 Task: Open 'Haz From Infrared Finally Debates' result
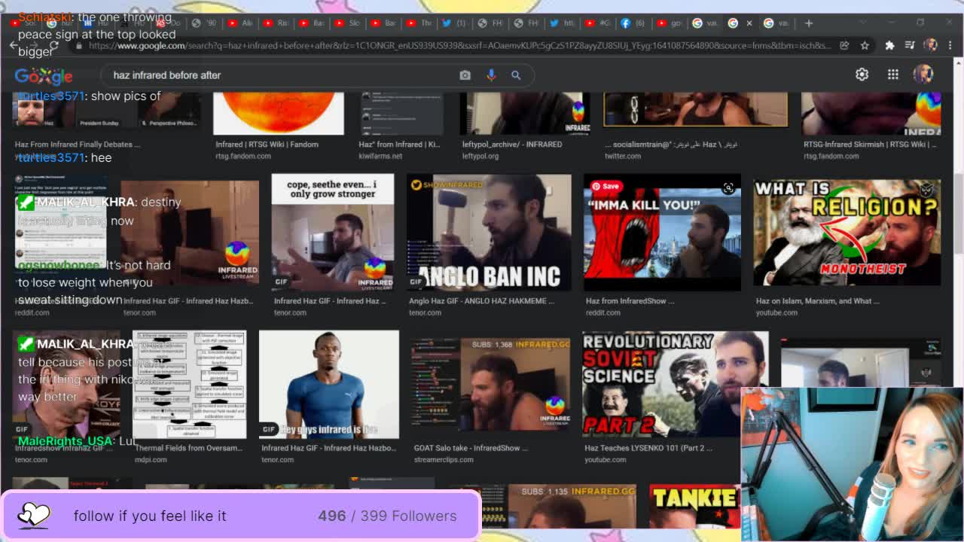(x=78, y=145)
